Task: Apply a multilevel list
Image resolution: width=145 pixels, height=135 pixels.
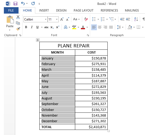Action: [112, 19]
